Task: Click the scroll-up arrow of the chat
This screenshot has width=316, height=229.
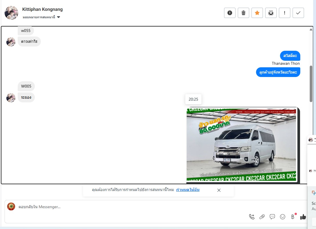Action: coord(311,30)
